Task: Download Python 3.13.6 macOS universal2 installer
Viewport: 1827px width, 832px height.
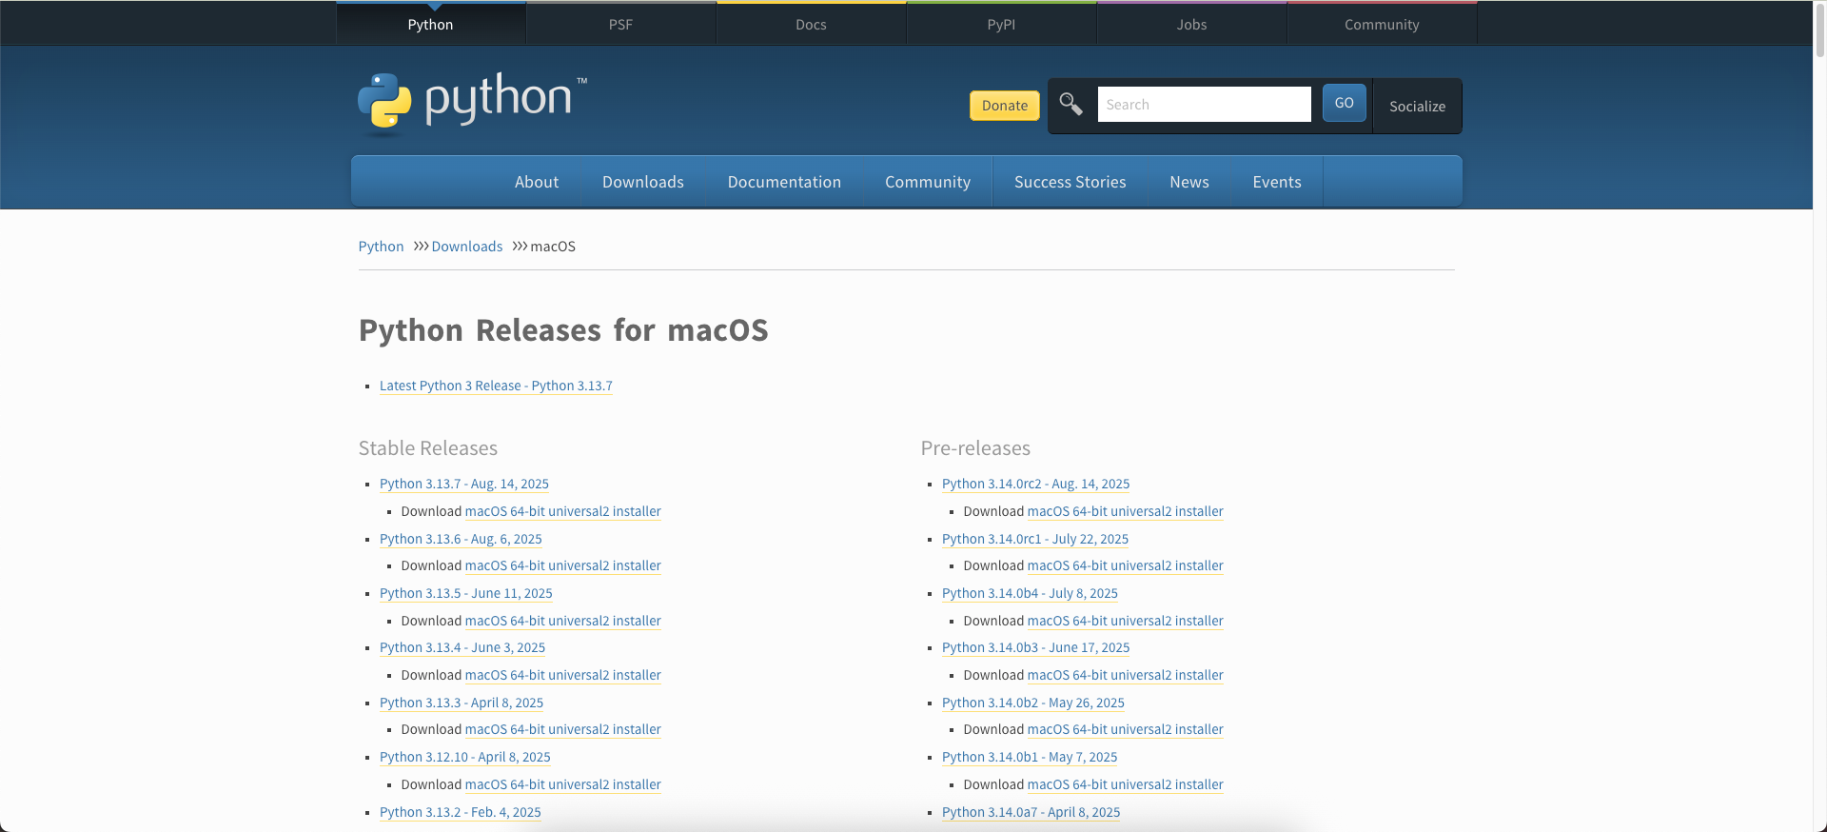Action: 563,565
